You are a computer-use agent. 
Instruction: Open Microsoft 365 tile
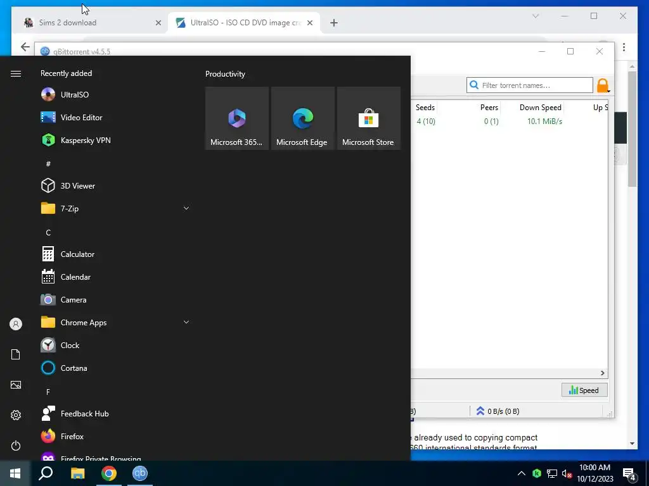pos(237,118)
